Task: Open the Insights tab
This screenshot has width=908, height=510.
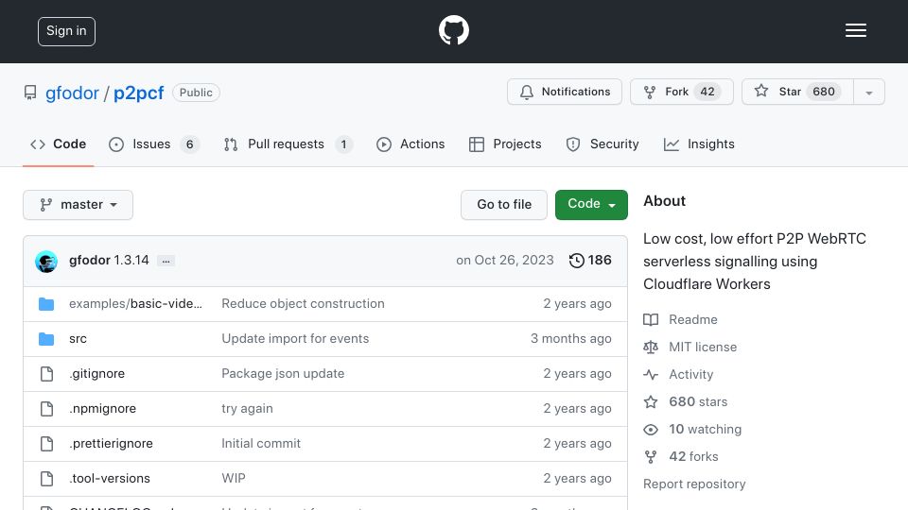Action: coord(699,144)
